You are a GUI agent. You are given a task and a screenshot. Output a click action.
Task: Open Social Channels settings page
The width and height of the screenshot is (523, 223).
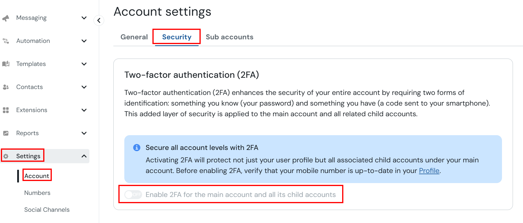click(47, 210)
